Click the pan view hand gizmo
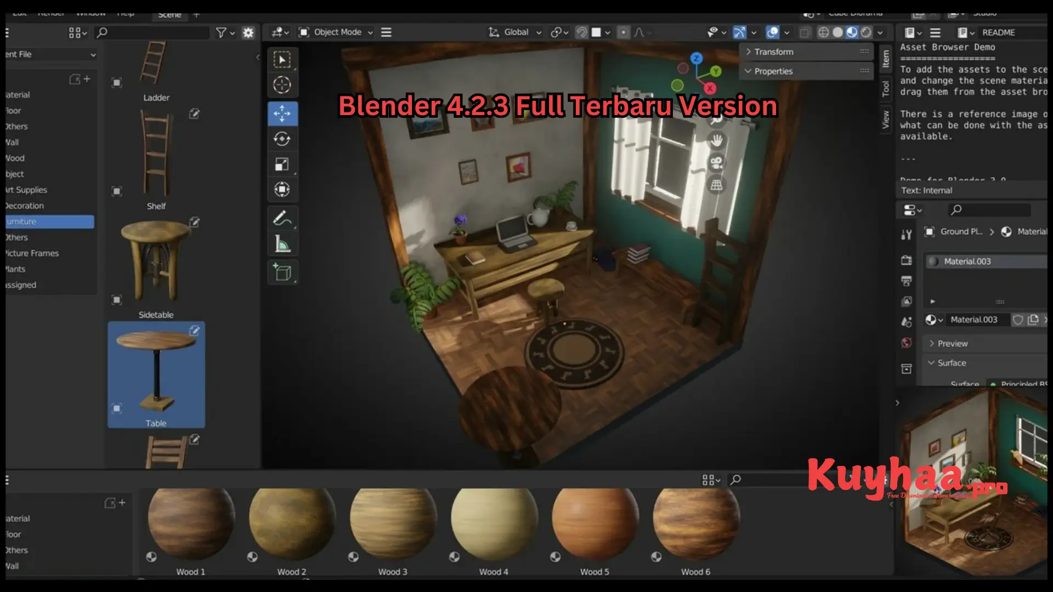The width and height of the screenshot is (1053, 592). pos(716,141)
